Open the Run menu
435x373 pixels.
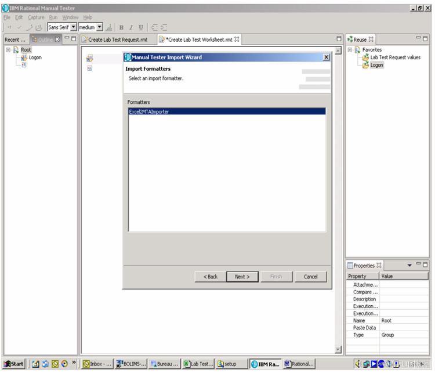[x=53, y=17]
